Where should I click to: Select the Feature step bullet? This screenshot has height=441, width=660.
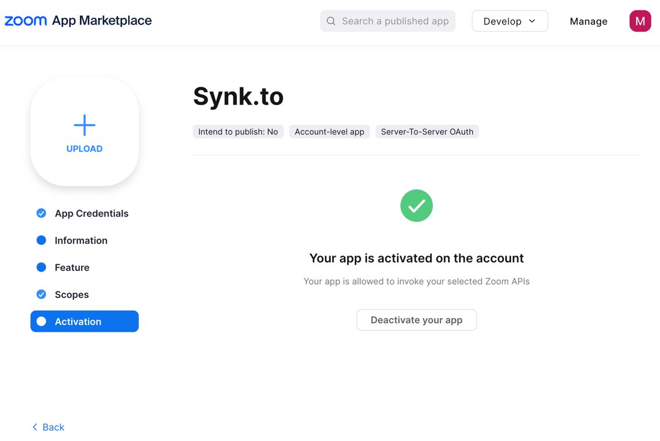(x=41, y=268)
